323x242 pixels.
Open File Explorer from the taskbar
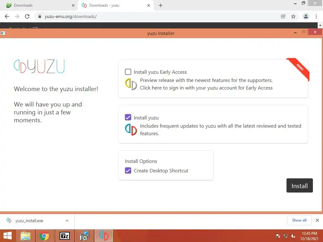pyautogui.click(x=25, y=236)
